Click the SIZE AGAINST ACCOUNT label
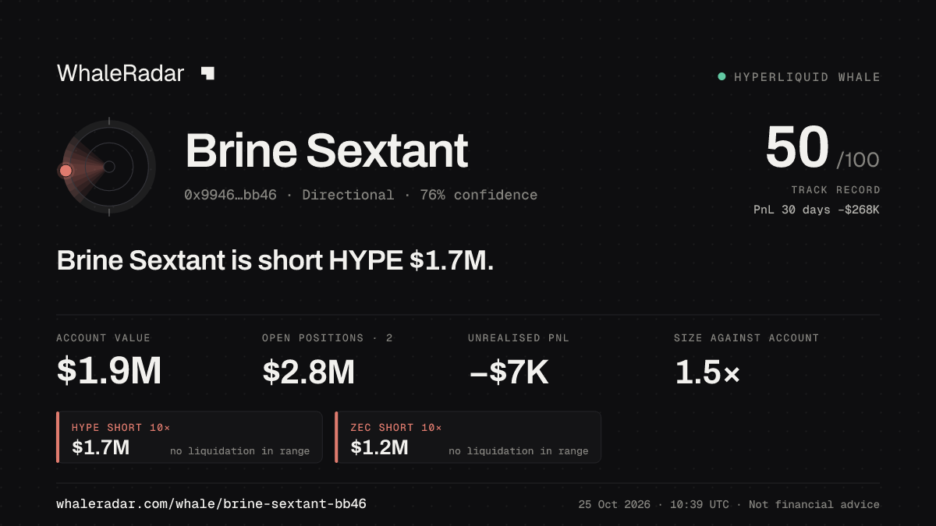Image resolution: width=936 pixels, height=526 pixels. (746, 338)
